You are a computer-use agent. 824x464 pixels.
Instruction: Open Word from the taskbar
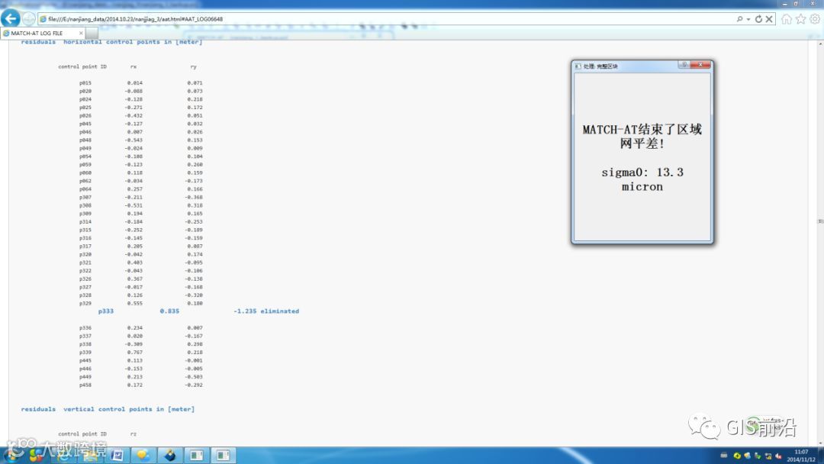click(117, 455)
